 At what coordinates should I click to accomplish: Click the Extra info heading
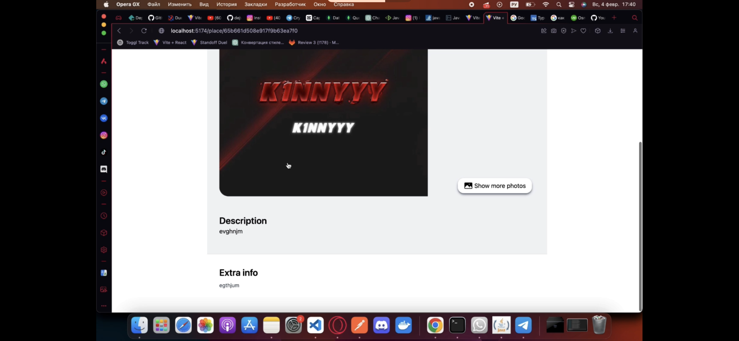point(238,273)
